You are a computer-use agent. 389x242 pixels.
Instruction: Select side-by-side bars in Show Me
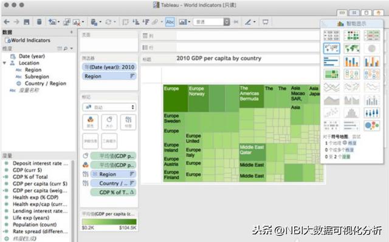coord(371,61)
